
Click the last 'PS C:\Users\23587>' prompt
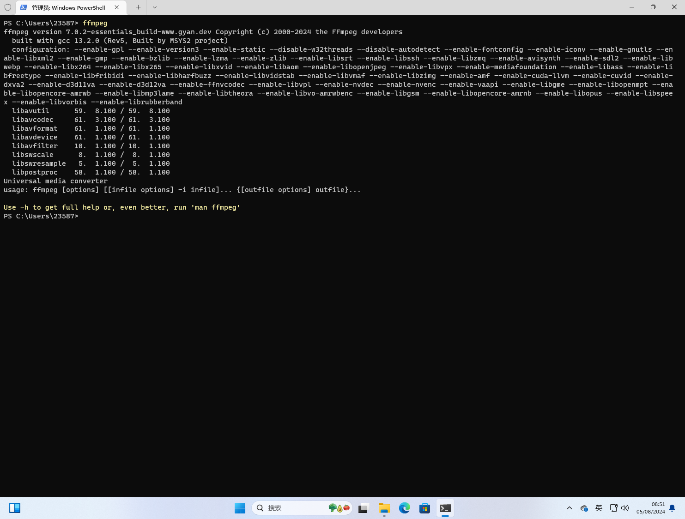tap(41, 216)
